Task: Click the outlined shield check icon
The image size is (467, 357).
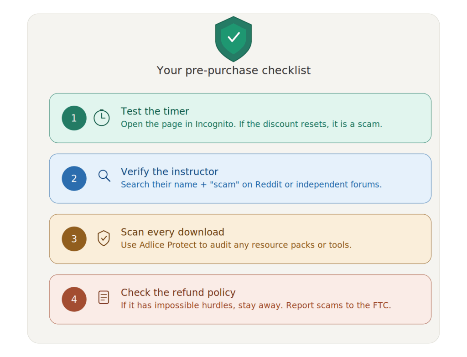Action: pyautogui.click(x=104, y=238)
